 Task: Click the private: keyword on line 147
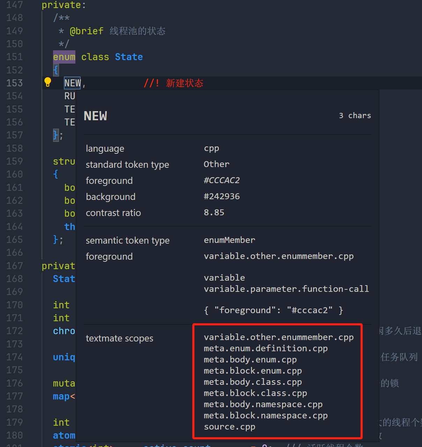(64, 5)
